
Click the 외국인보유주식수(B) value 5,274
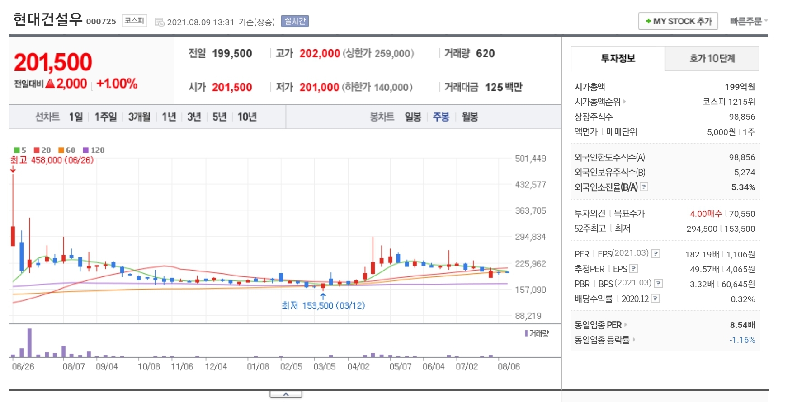pyautogui.click(x=745, y=172)
